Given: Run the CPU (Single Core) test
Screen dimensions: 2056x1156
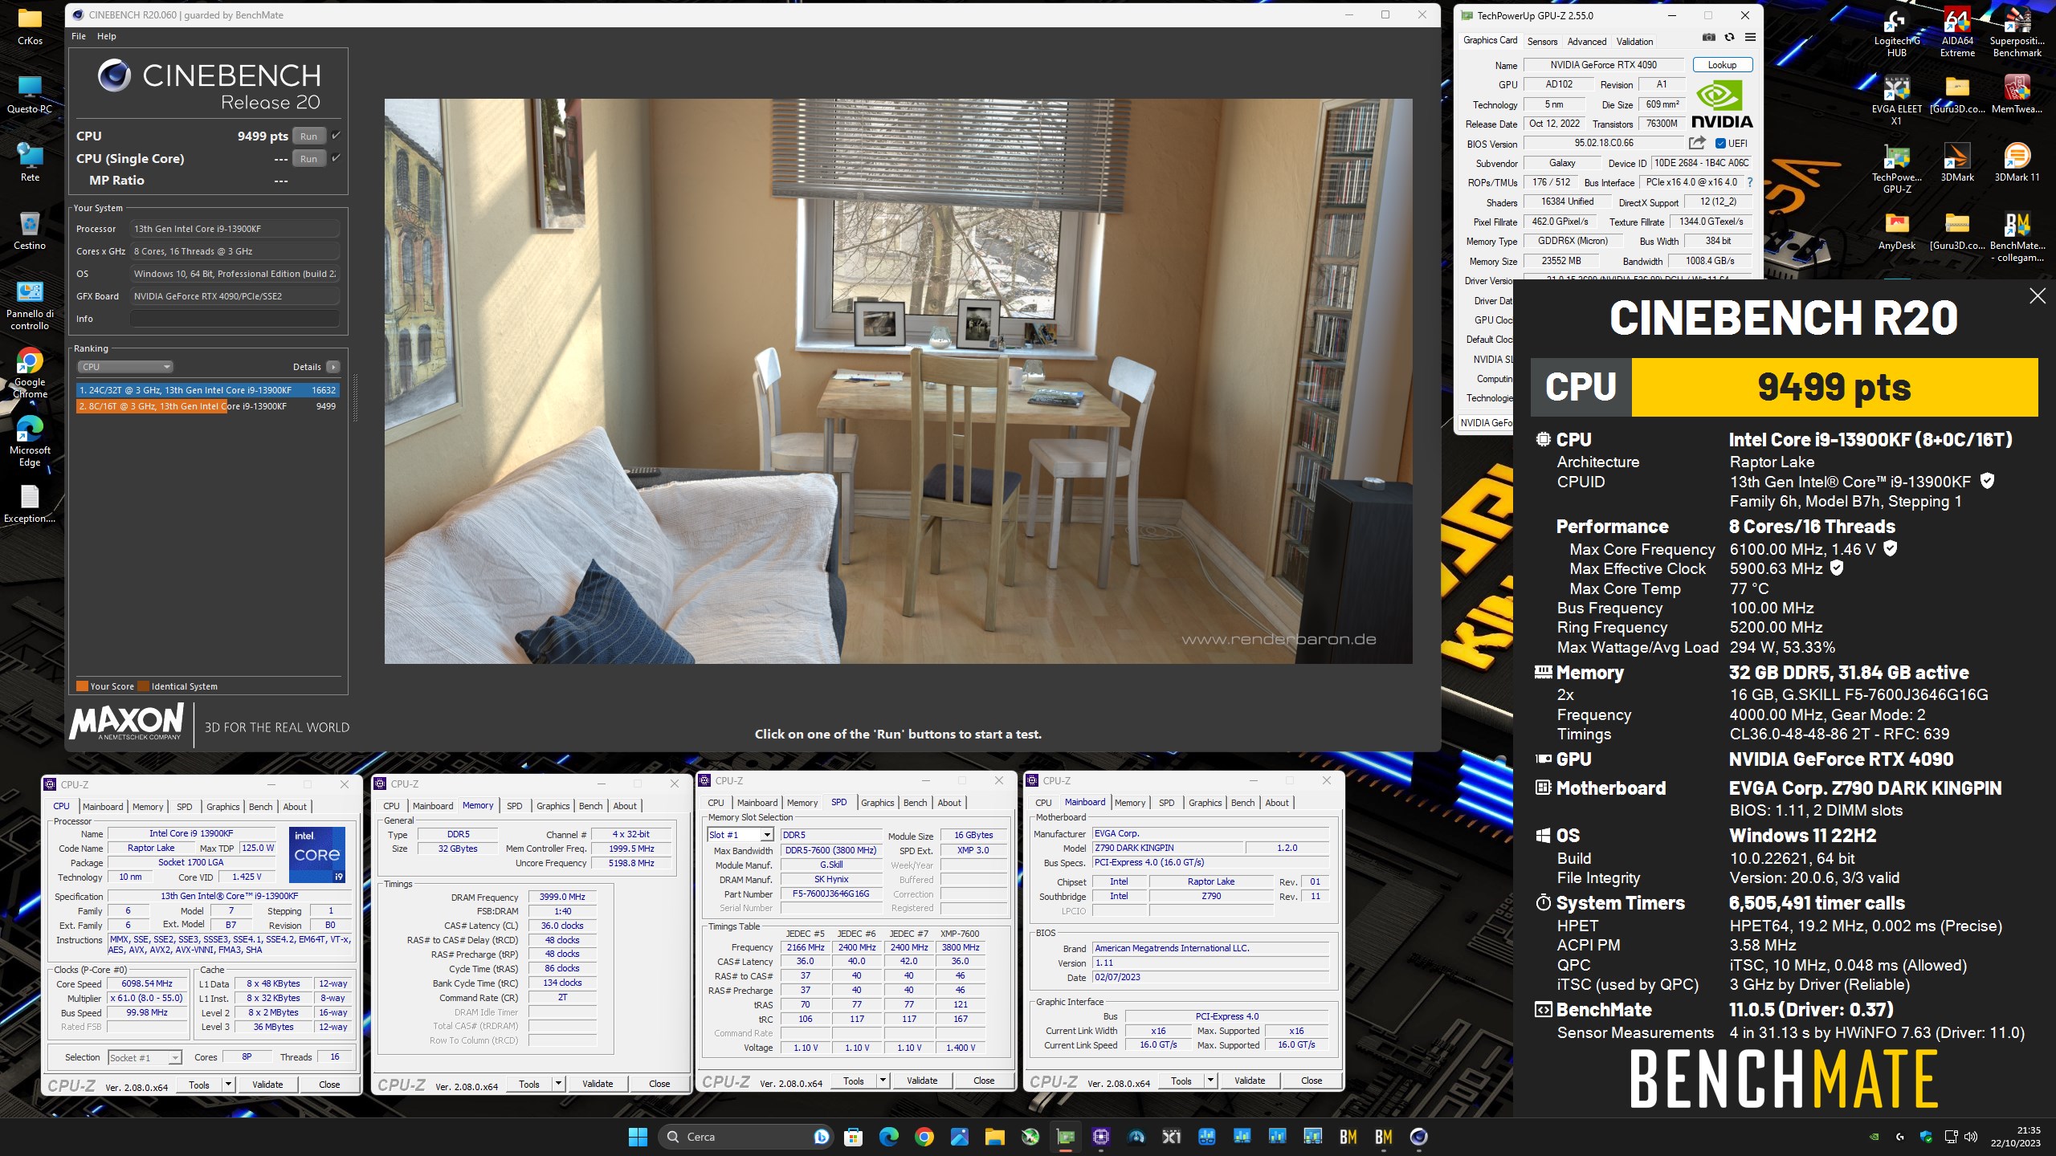Looking at the screenshot, I should coord(308,159).
